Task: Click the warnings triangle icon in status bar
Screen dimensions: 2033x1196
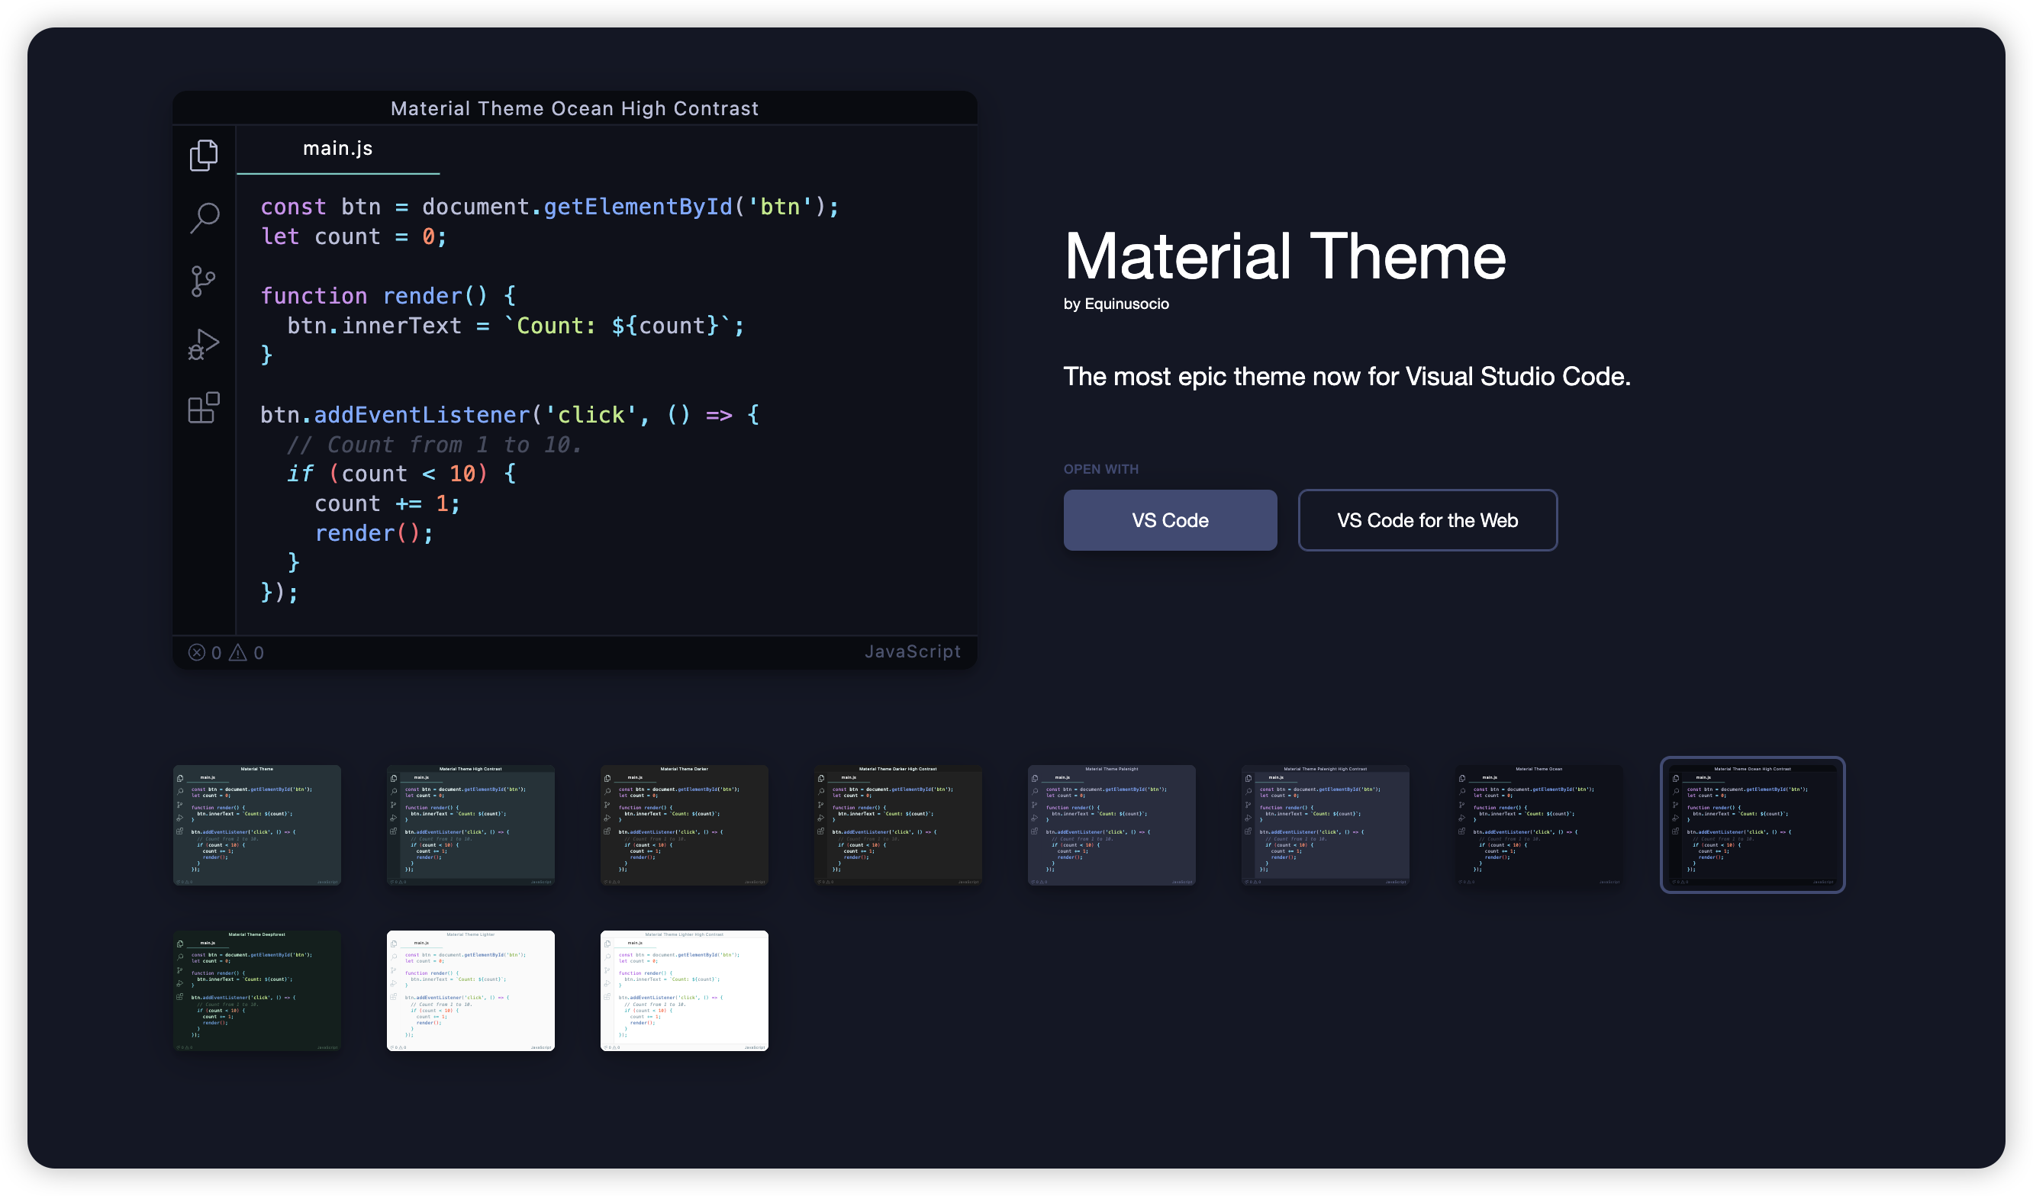Action: click(x=238, y=652)
